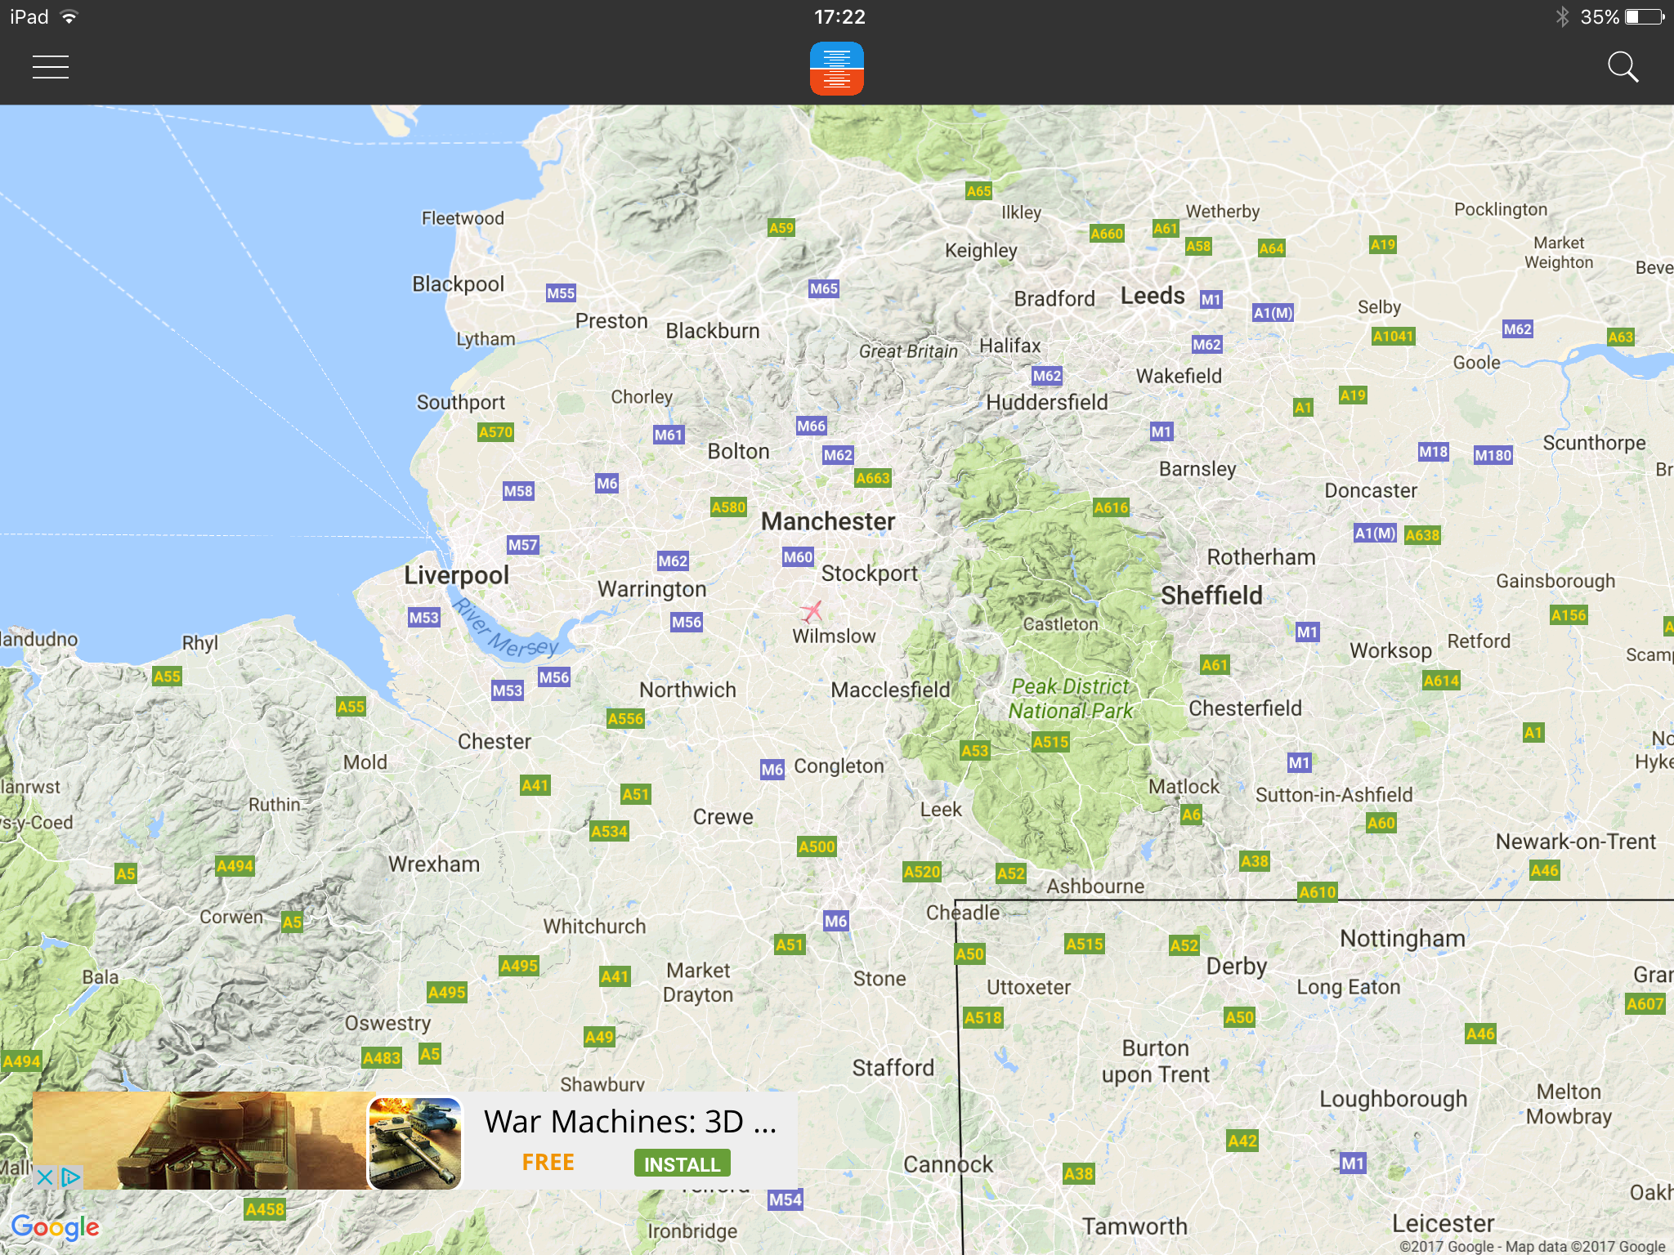Tap the War Machines: 3D ad title

point(629,1122)
